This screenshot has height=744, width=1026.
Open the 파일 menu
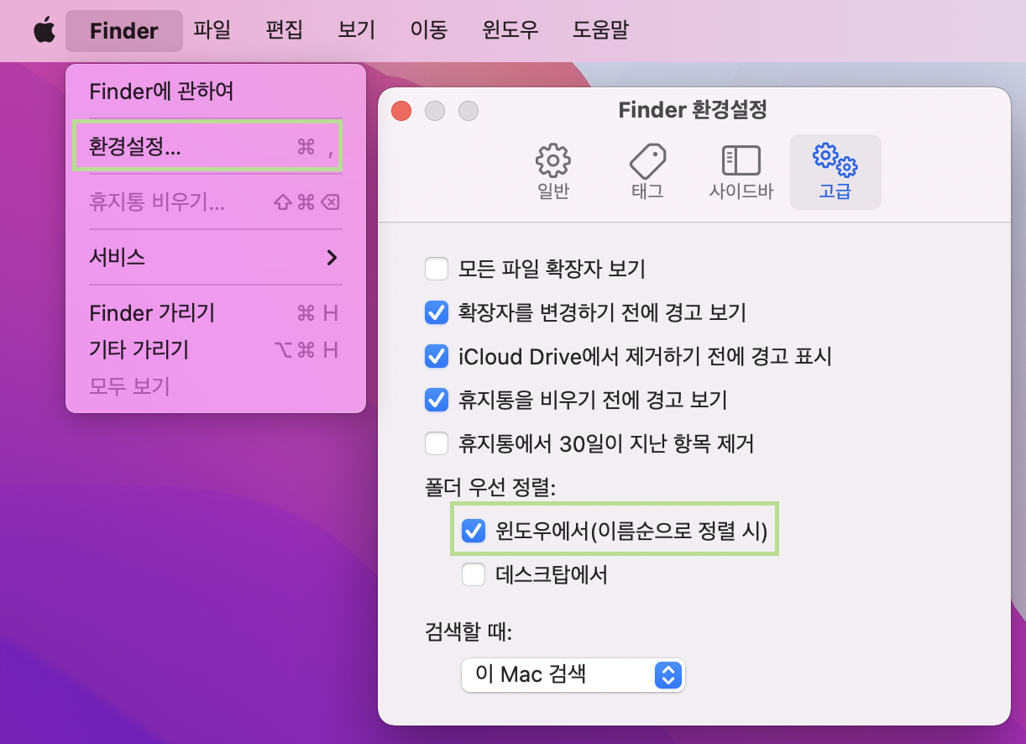(x=212, y=31)
